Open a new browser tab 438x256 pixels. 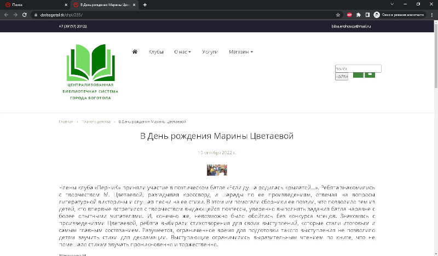tap(145, 5)
